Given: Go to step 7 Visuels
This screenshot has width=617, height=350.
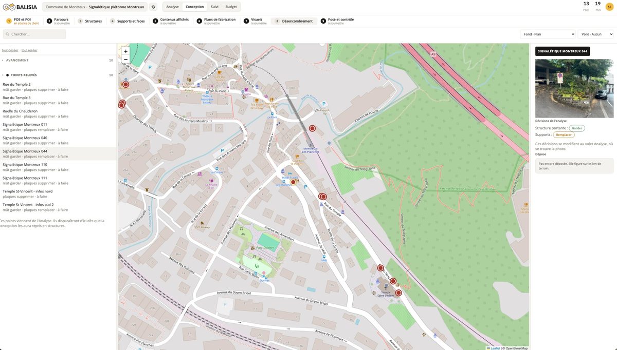Looking at the screenshot, I should click(256, 21).
